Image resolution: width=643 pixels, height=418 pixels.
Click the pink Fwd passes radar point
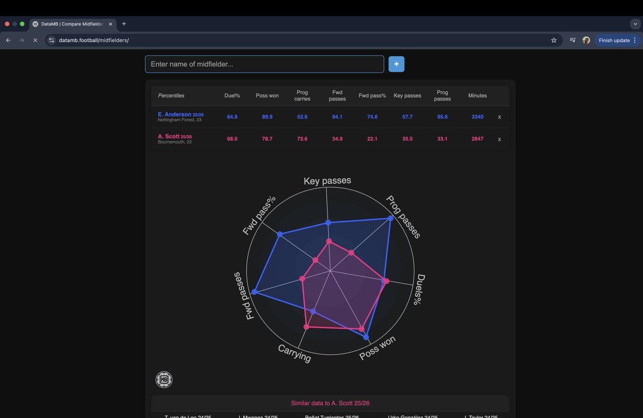click(302, 279)
